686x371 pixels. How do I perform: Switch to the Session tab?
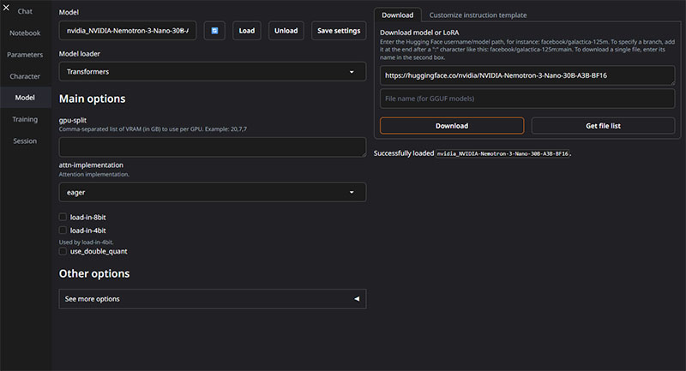tap(25, 141)
